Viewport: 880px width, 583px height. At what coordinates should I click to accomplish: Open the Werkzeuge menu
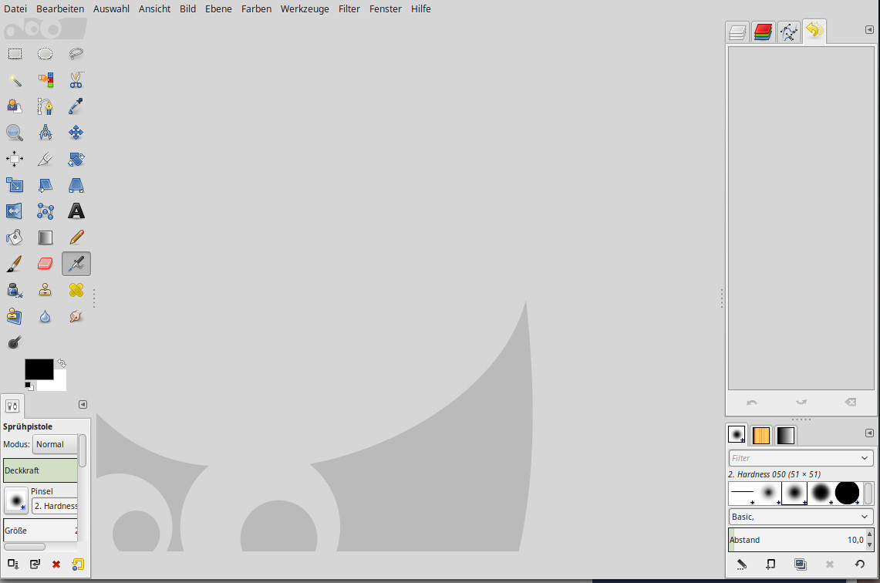click(x=305, y=9)
